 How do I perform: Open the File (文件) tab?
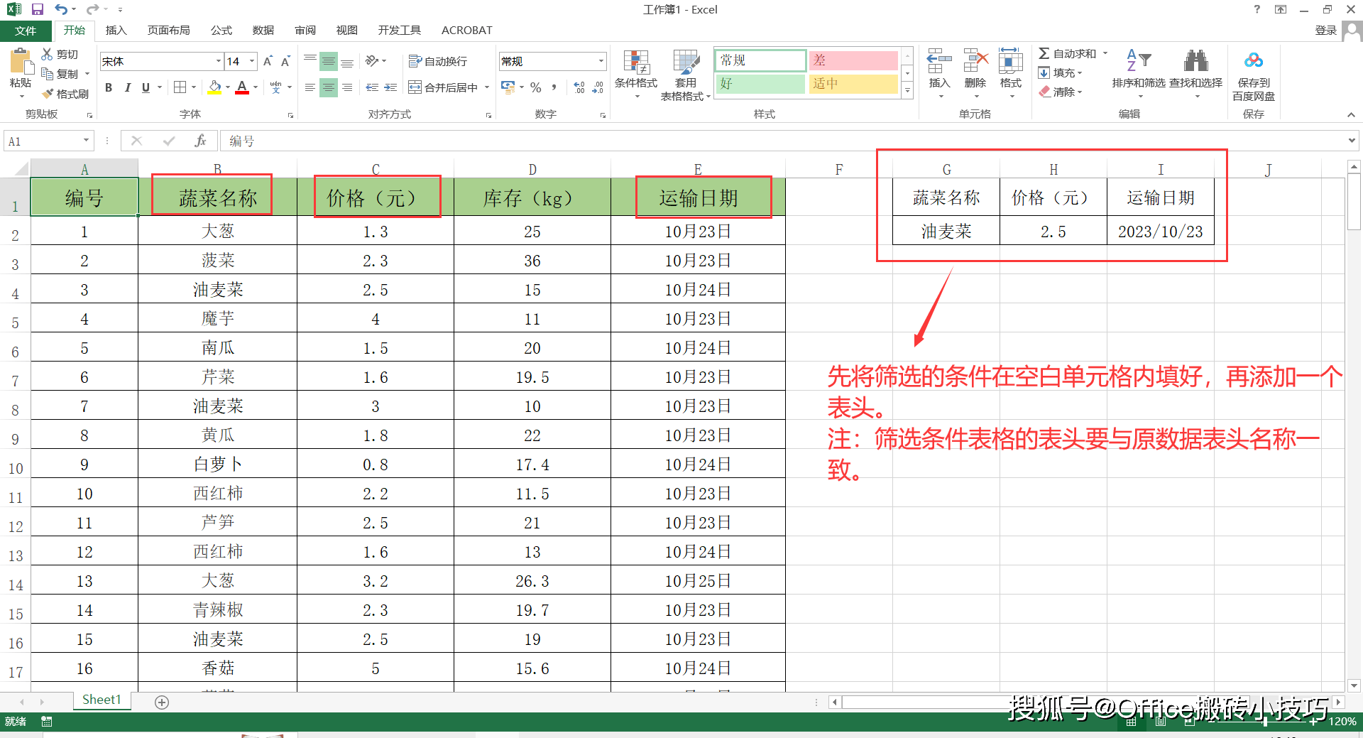point(26,31)
